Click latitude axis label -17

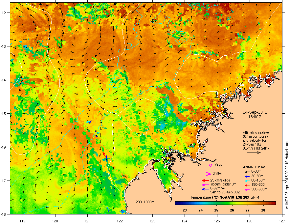click(3, 181)
